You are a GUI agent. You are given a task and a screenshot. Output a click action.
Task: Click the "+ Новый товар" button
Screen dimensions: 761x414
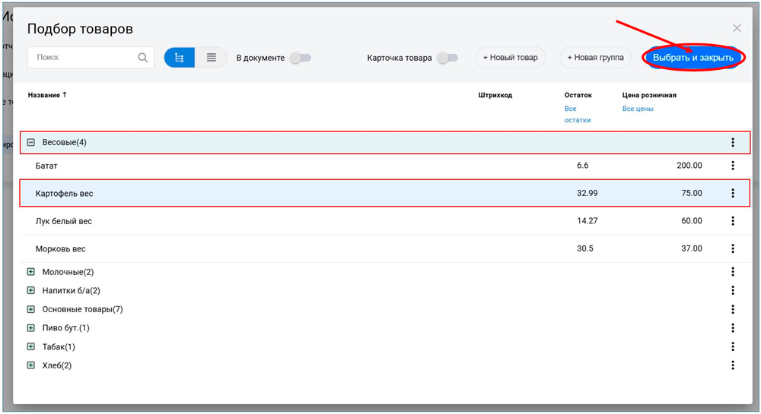[510, 58]
